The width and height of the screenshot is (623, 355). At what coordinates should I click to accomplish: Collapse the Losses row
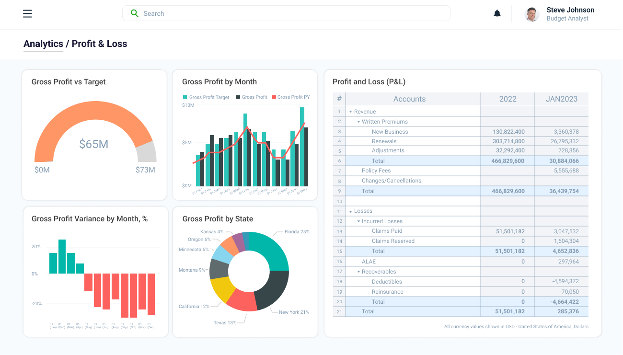(x=351, y=211)
